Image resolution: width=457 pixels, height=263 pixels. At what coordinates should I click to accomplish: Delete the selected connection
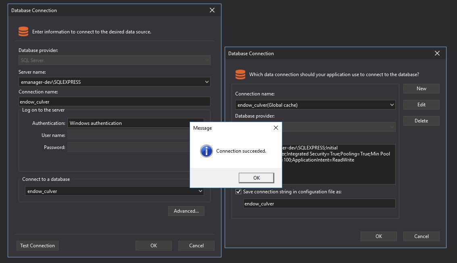point(421,121)
